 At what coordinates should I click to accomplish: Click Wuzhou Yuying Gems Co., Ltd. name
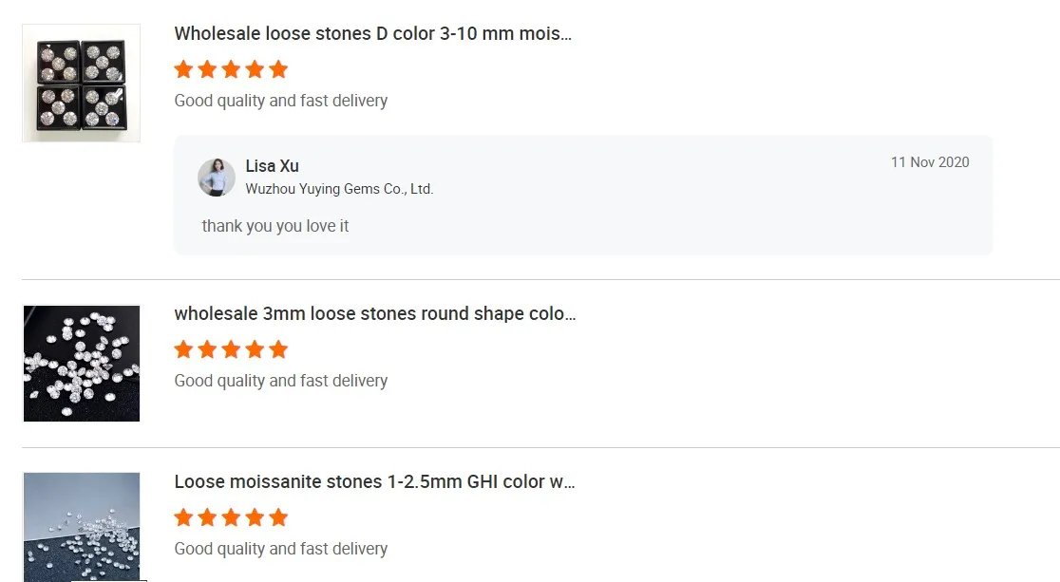click(x=339, y=189)
